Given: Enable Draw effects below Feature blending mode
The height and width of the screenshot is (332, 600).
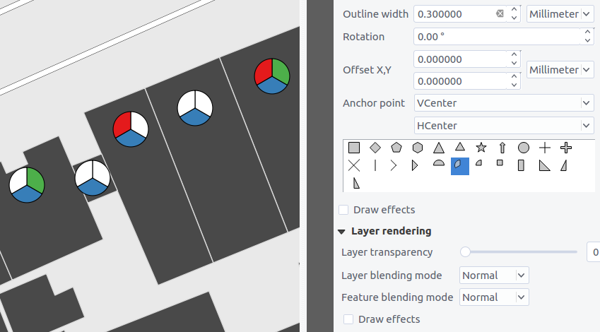Looking at the screenshot, I should click(348, 319).
